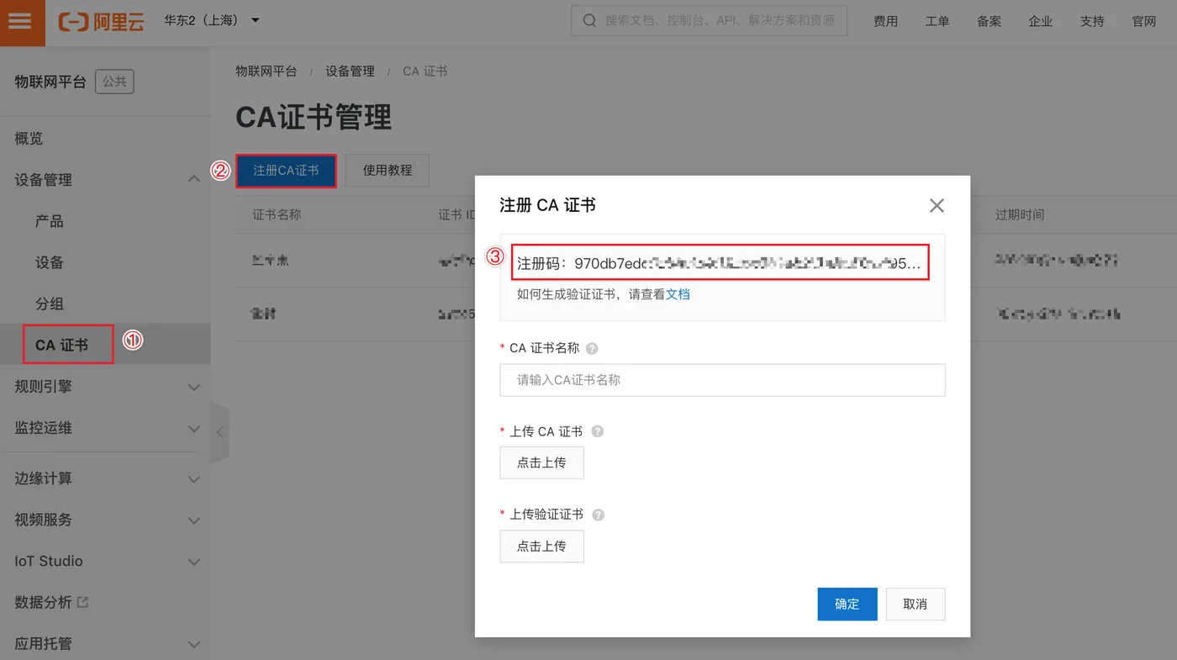This screenshot has height=660, width=1177.
Task: Collapse the sidebar with the handle arrow
Action: point(219,432)
